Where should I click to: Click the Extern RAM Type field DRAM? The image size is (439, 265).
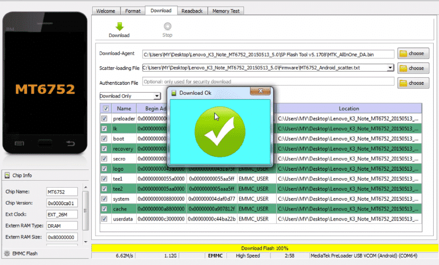(x=62, y=226)
